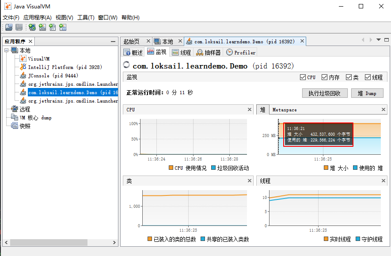Click the 使用的 堆 legend swatch
The width and height of the screenshot is (391, 256).
coord(355,168)
